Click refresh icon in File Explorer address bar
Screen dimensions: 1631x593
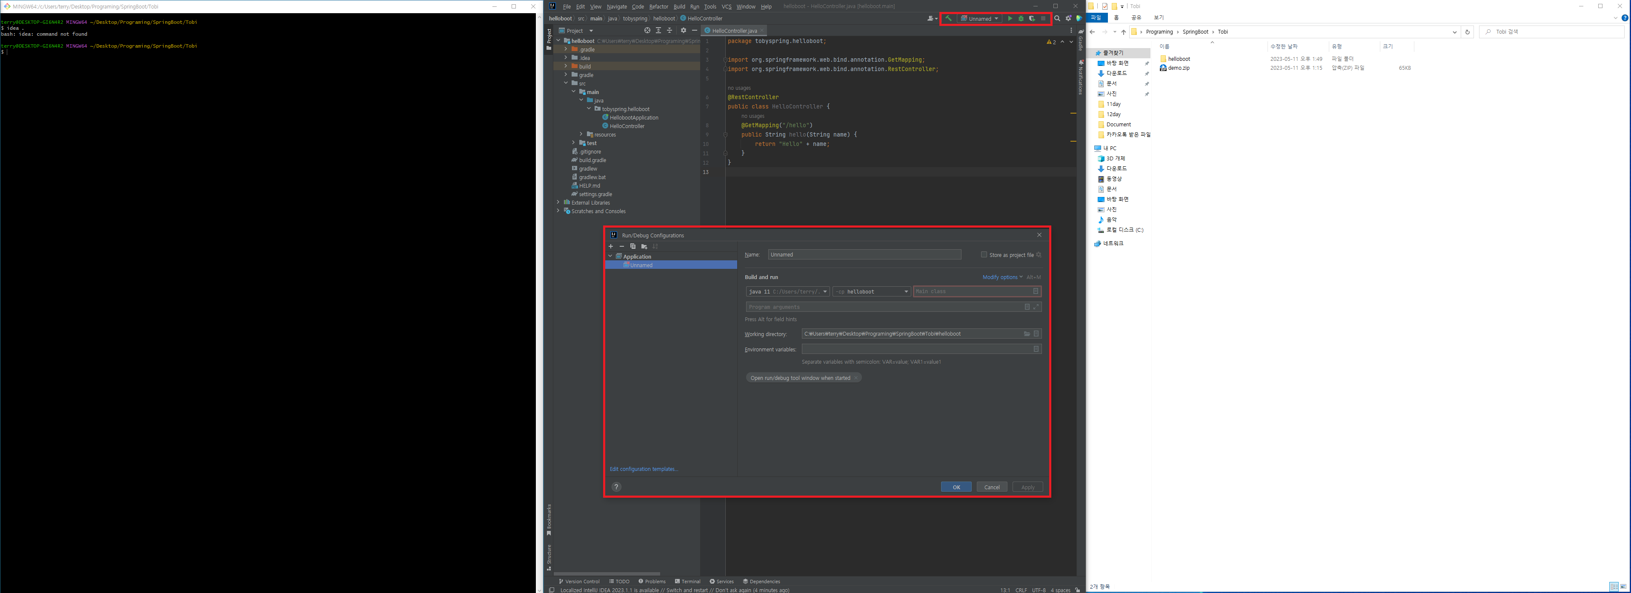click(1468, 31)
